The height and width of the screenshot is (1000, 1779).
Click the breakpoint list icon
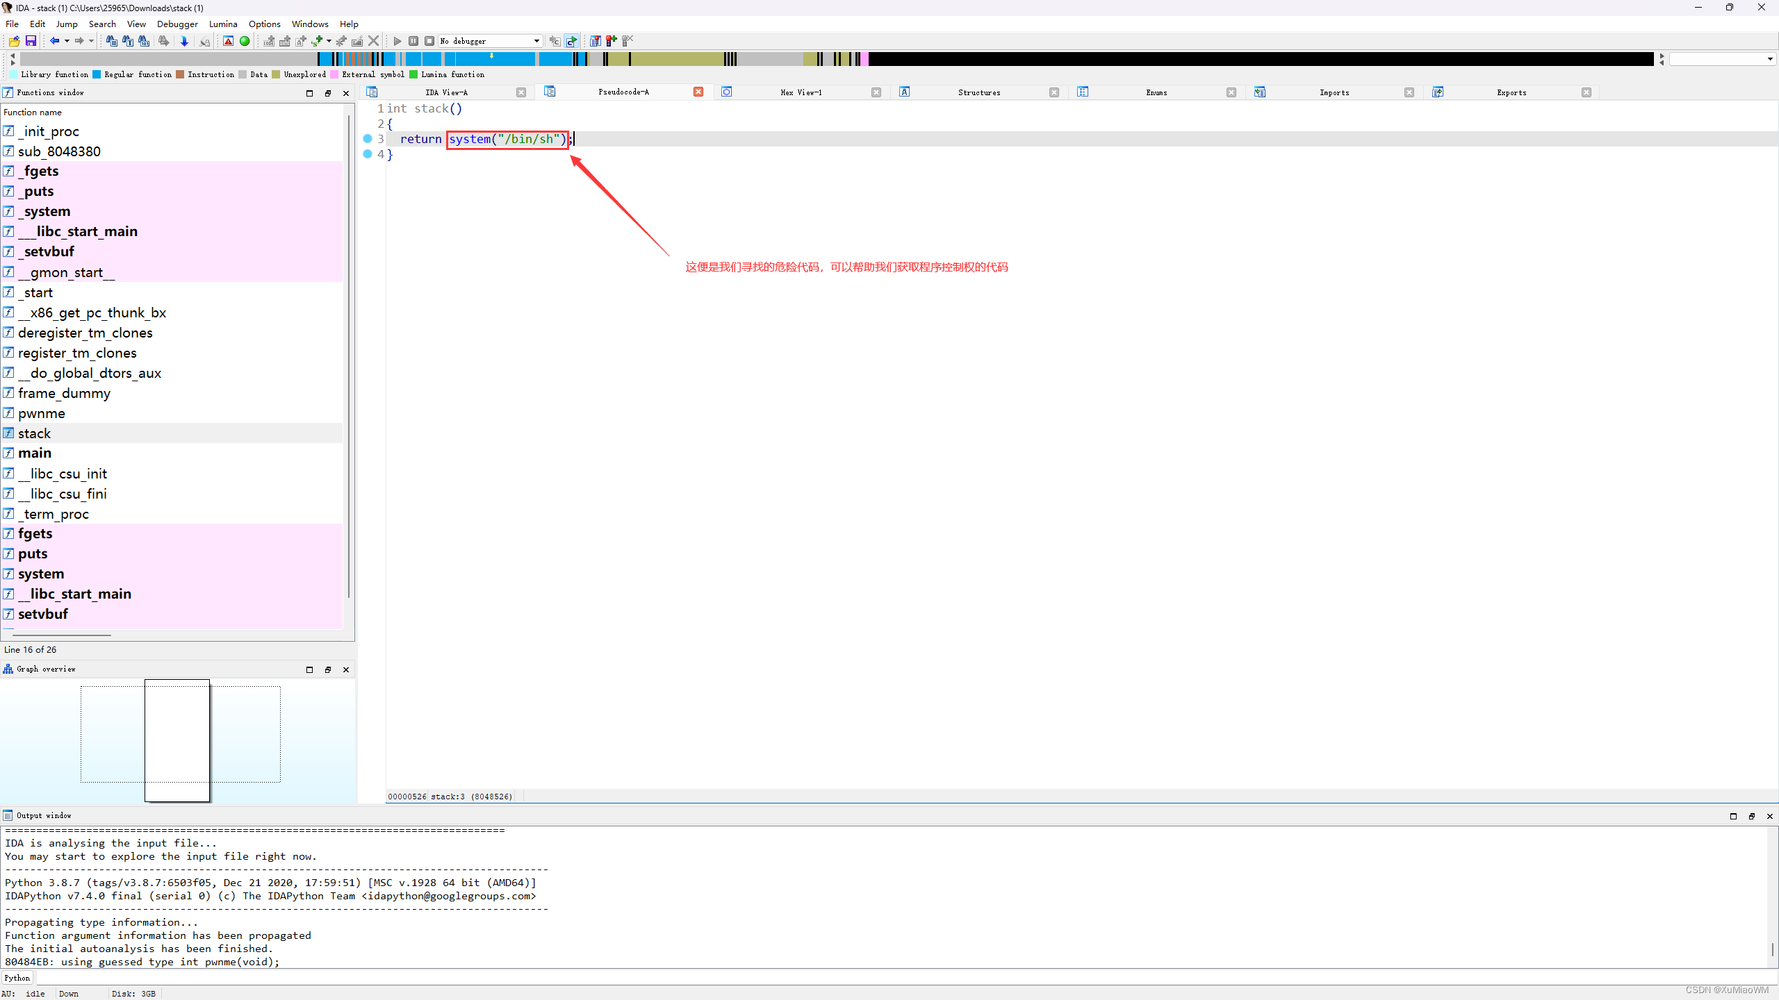596,41
